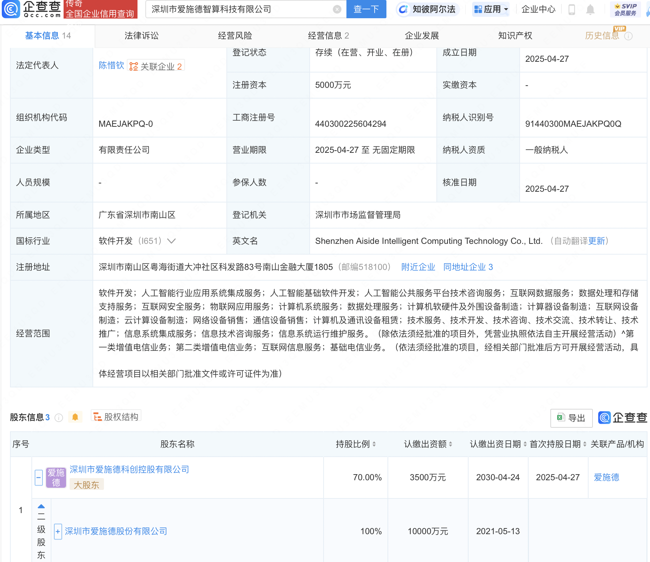The width and height of the screenshot is (650, 562).
Task: Click 10000万元 amount for secondary shareholder
Action: (x=428, y=531)
